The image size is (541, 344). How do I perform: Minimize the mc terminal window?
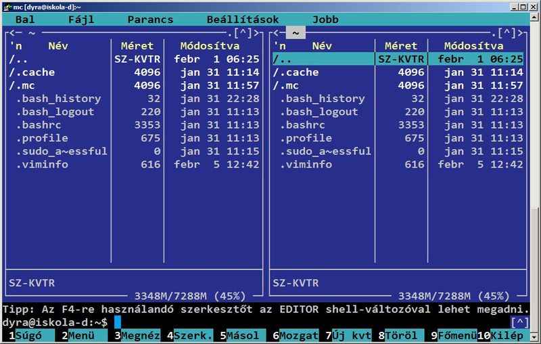pyautogui.click(x=515, y=7)
